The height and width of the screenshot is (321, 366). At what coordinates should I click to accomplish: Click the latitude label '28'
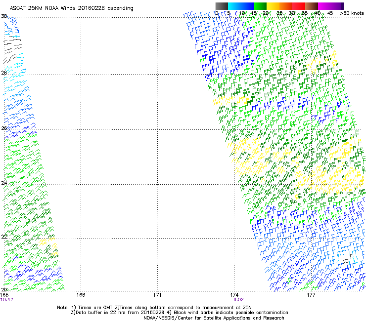(4, 73)
